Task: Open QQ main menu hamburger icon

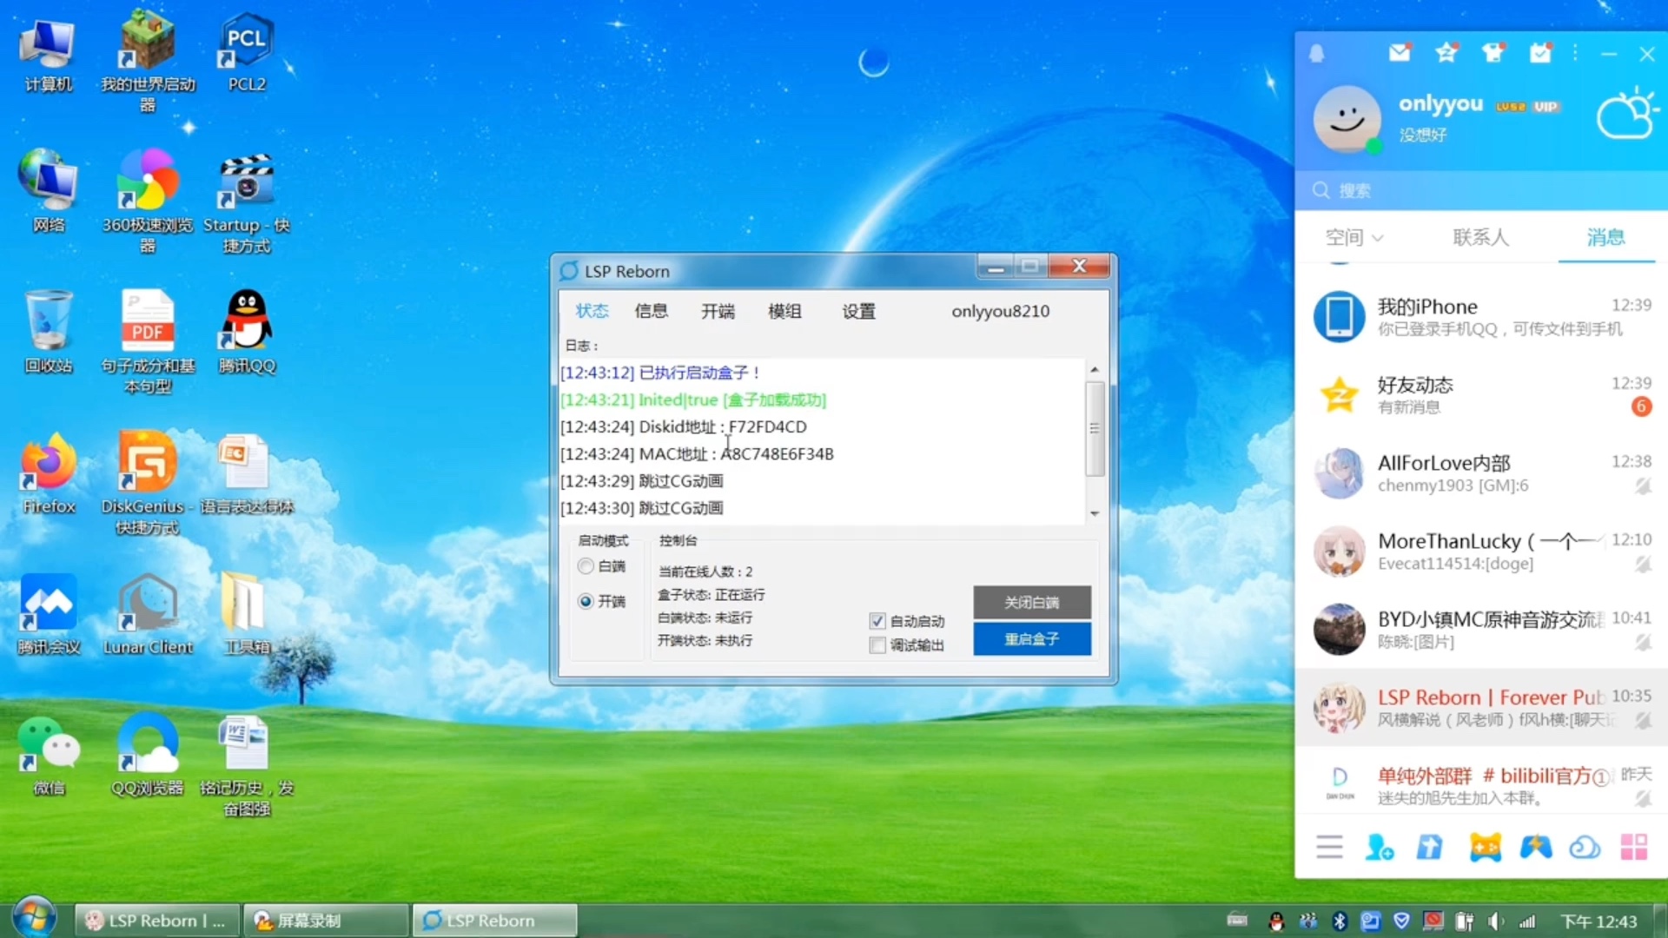Action: point(1329,847)
